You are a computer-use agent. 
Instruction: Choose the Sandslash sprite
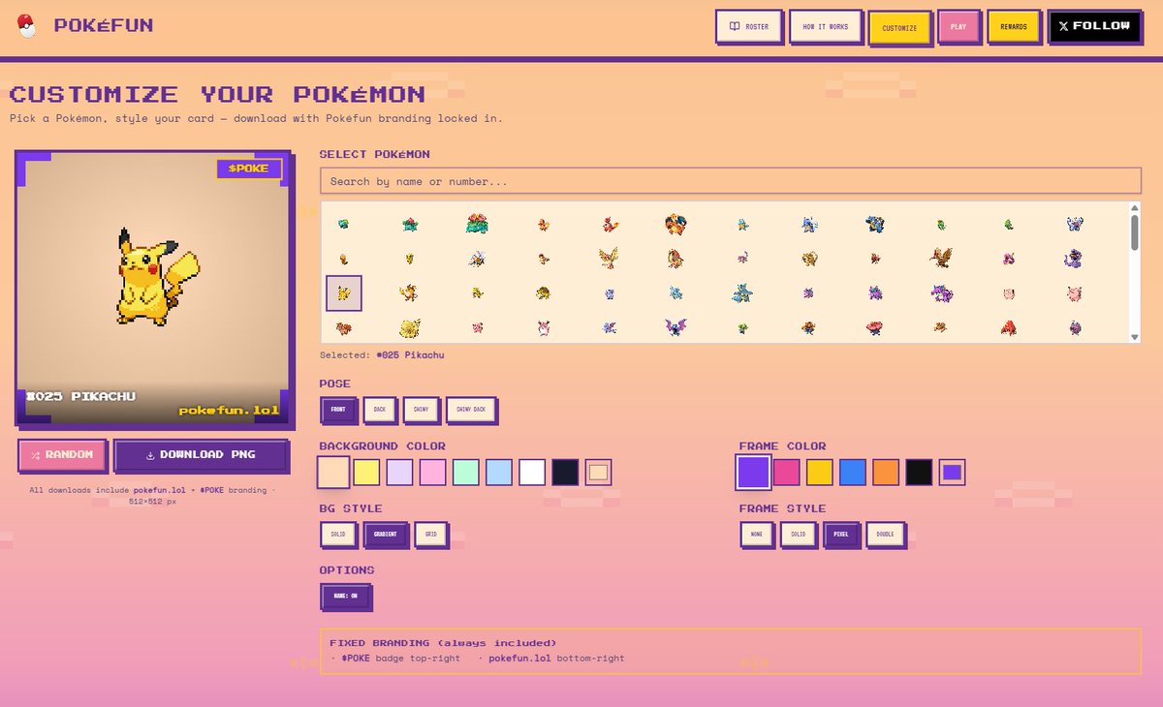pyautogui.click(x=543, y=292)
